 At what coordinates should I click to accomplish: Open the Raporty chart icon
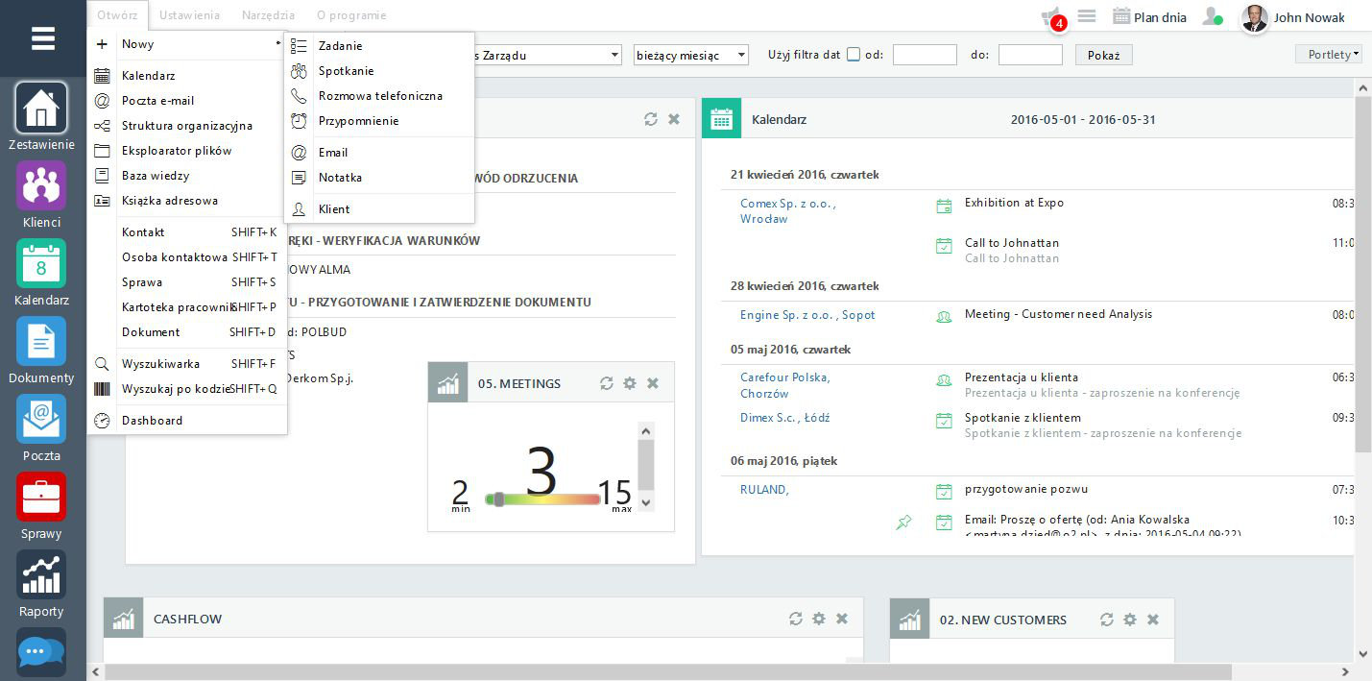pyautogui.click(x=41, y=575)
